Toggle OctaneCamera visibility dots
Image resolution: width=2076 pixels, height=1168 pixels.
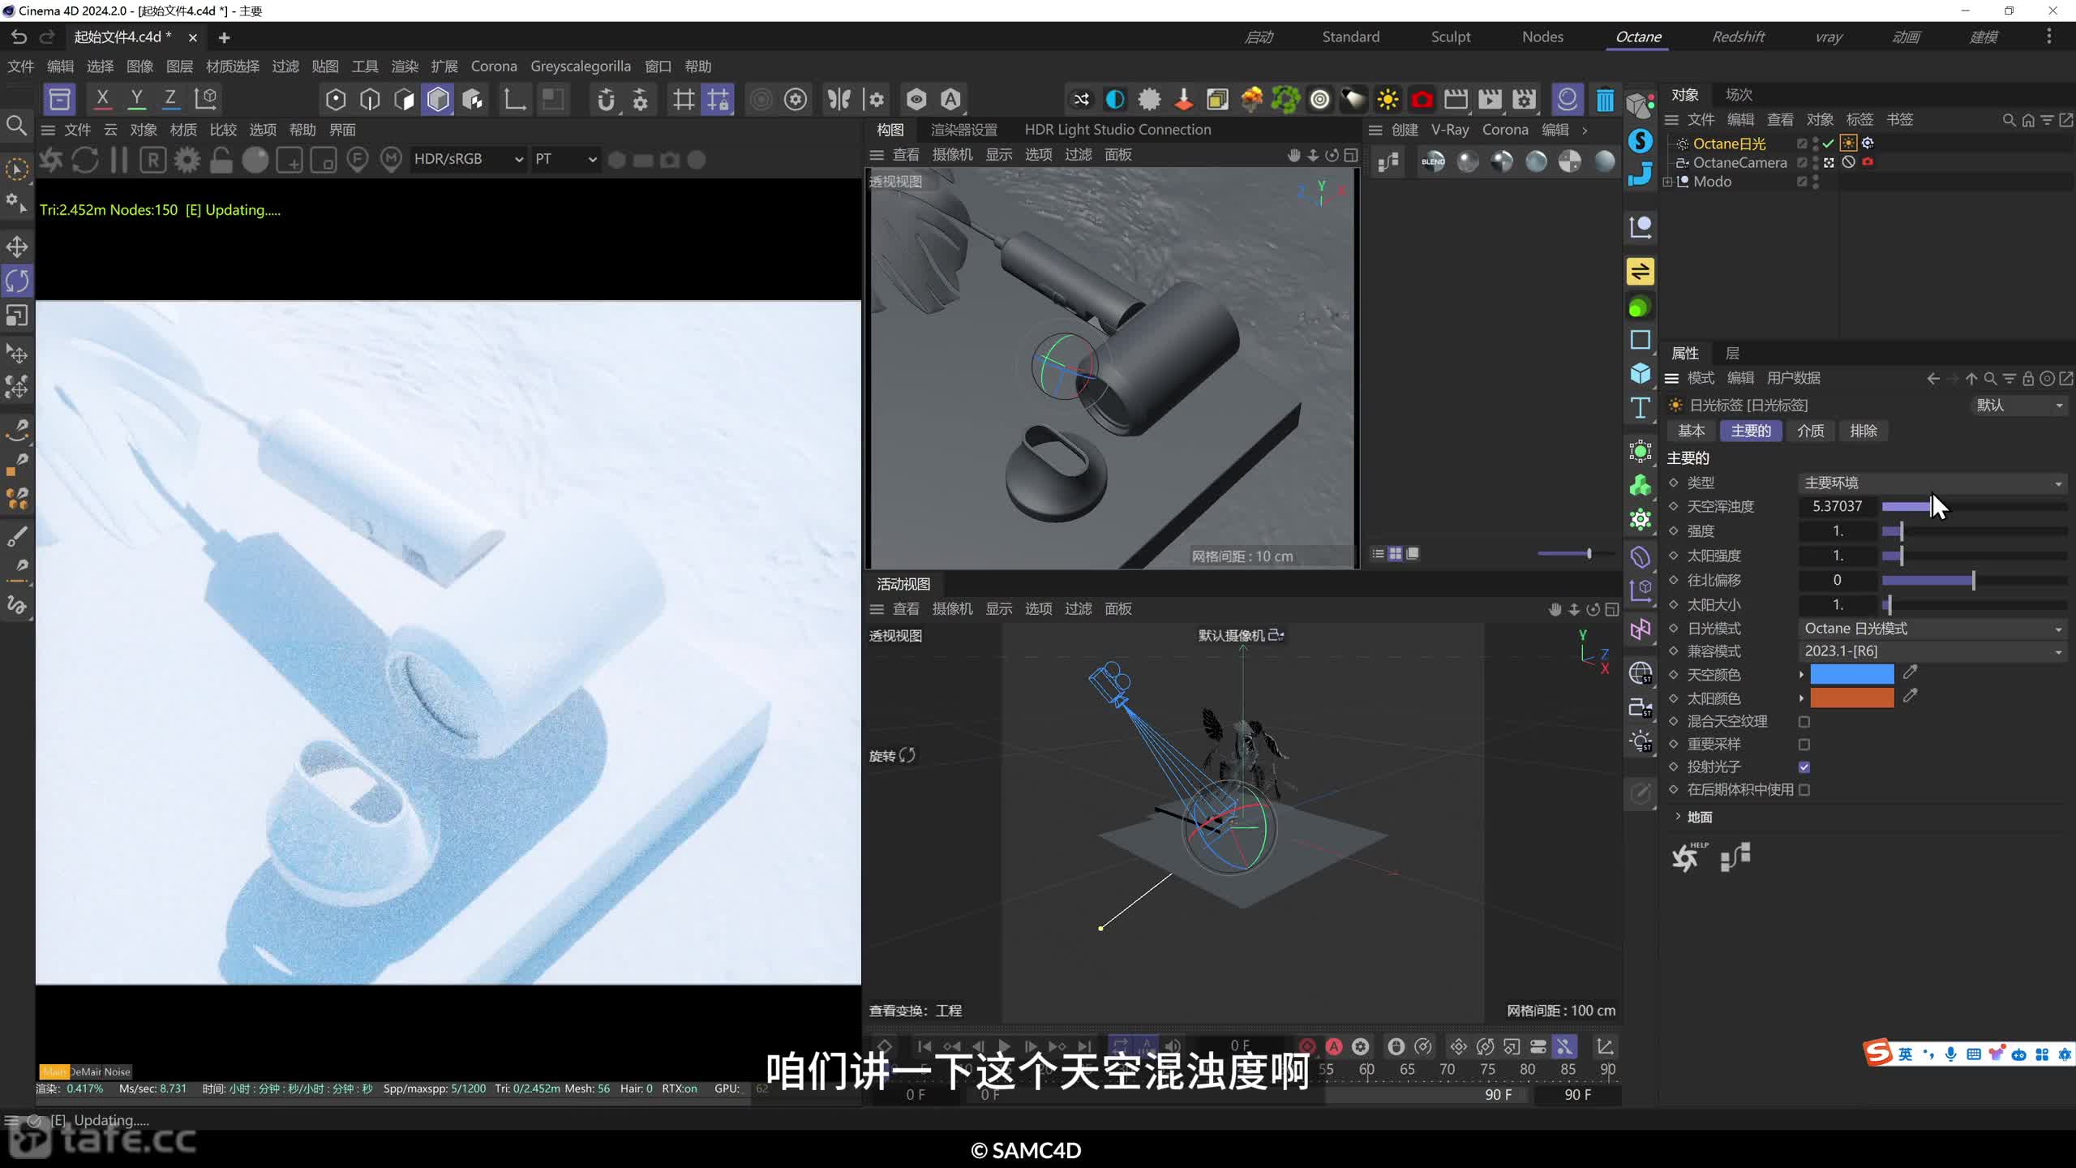coord(1816,162)
